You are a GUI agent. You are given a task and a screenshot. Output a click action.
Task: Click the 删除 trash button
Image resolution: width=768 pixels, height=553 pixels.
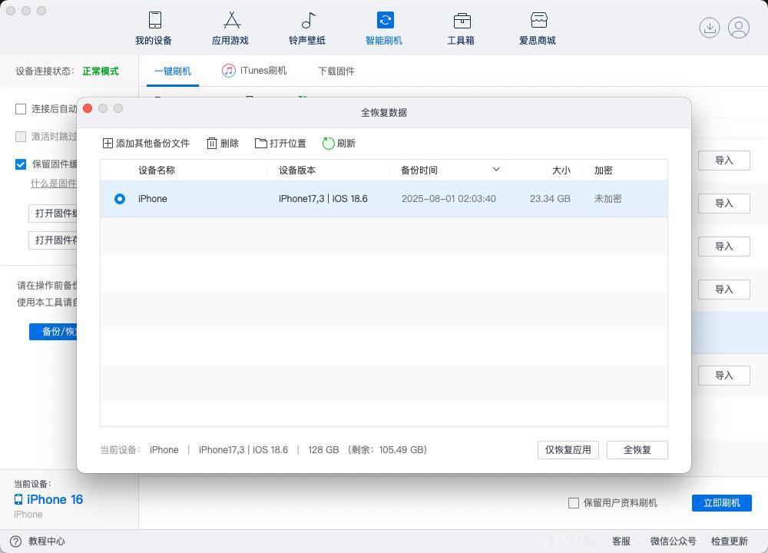pos(223,143)
